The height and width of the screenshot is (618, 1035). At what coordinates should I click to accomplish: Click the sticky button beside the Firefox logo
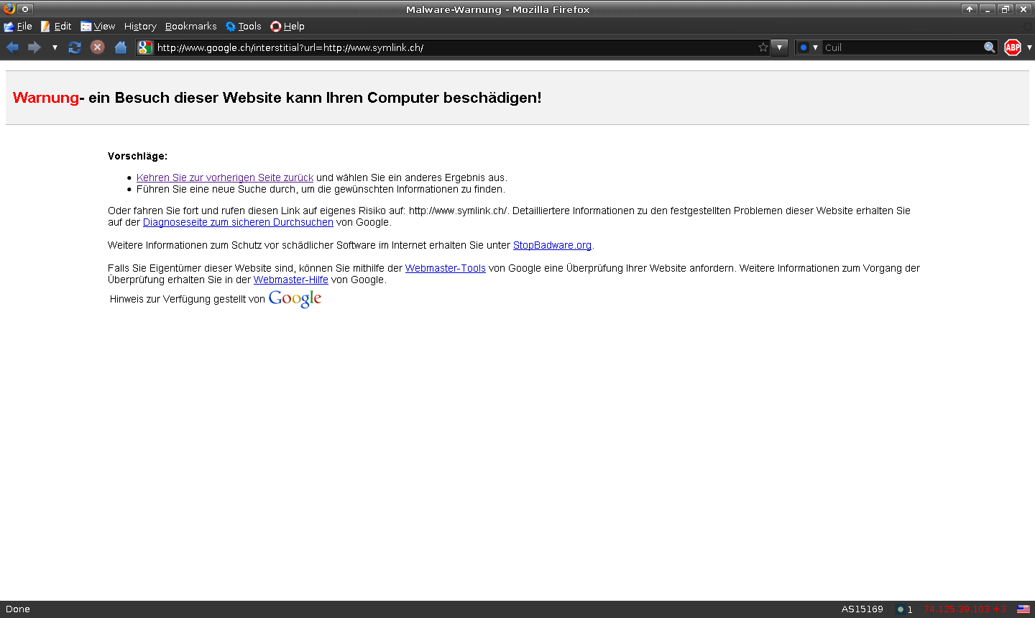25,9
